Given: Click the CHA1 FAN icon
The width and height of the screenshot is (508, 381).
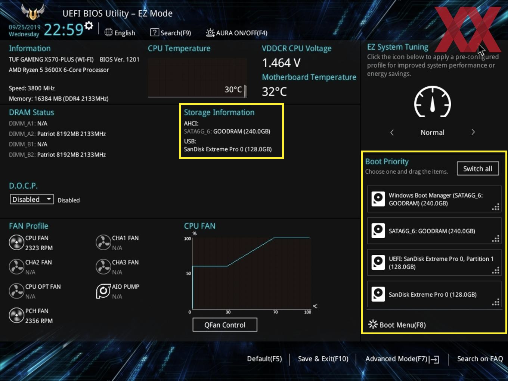Looking at the screenshot, I should pos(103,242).
